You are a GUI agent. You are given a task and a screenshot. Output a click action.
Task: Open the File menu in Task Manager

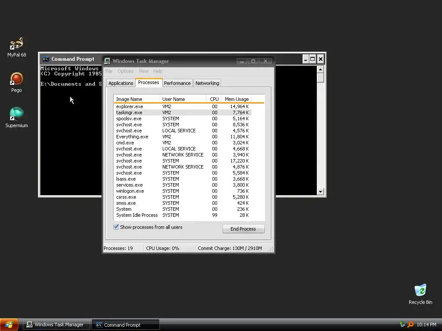(109, 71)
